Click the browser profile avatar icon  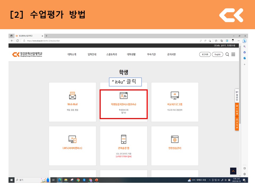(x=233, y=41)
